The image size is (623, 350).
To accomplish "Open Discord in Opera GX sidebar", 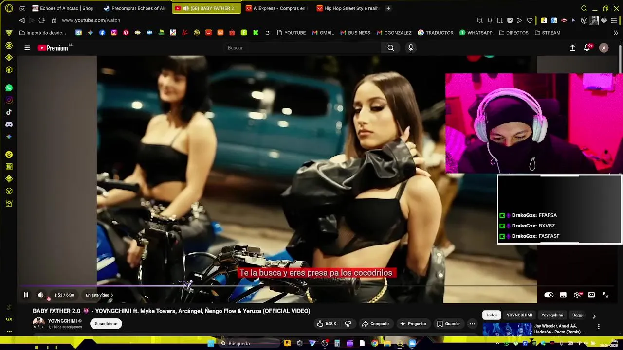I will (9, 124).
